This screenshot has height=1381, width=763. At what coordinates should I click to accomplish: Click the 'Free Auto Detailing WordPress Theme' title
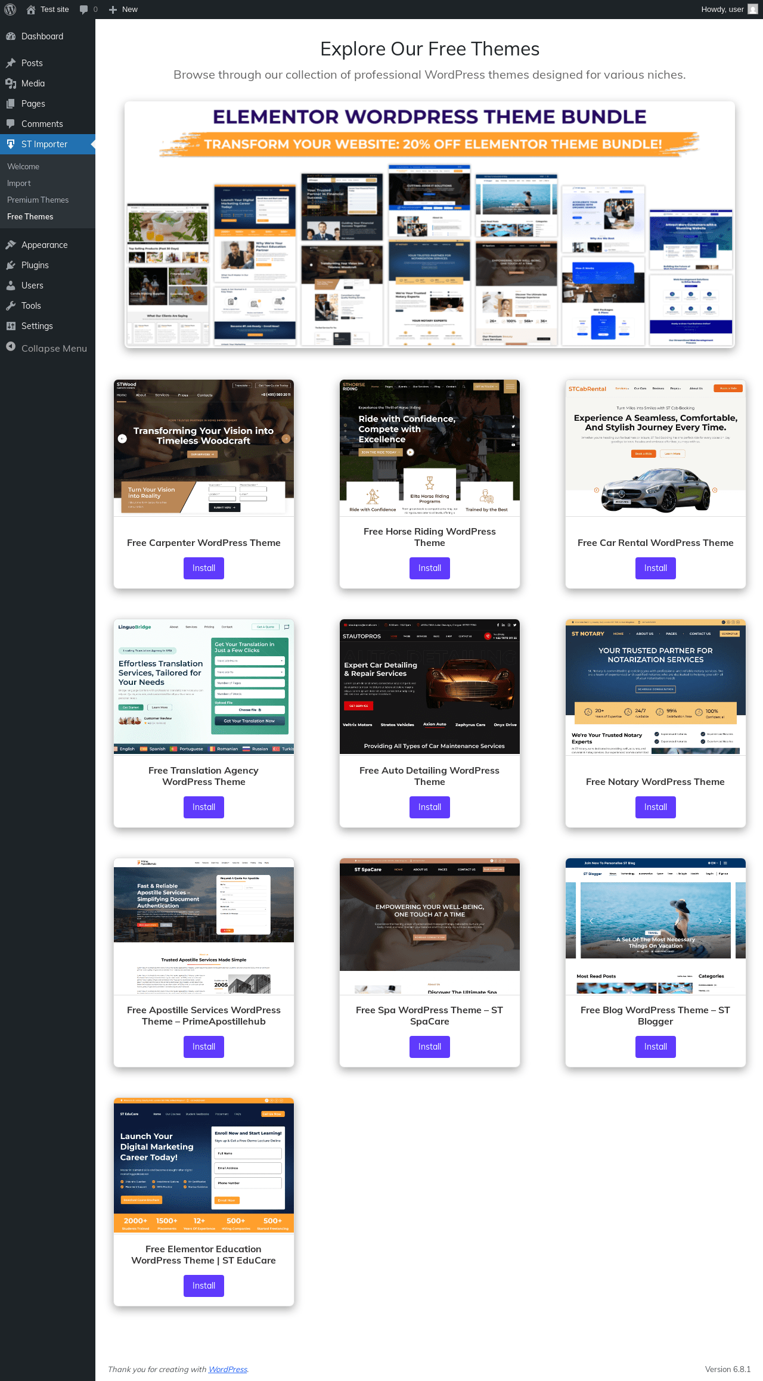[430, 776]
